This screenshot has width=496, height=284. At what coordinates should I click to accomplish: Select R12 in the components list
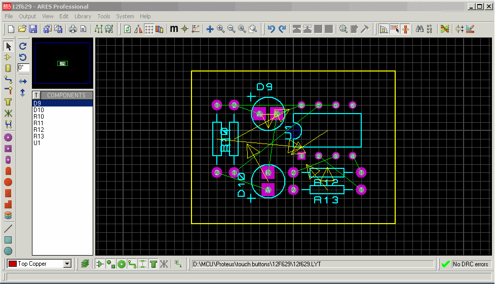pos(39,129)
